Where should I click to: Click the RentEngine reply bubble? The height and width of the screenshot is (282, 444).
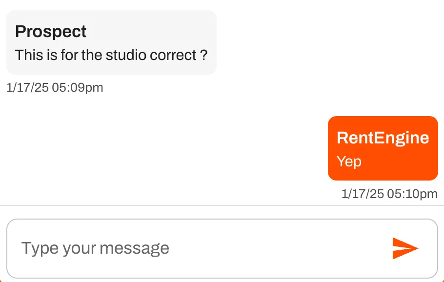coord(383,148)
